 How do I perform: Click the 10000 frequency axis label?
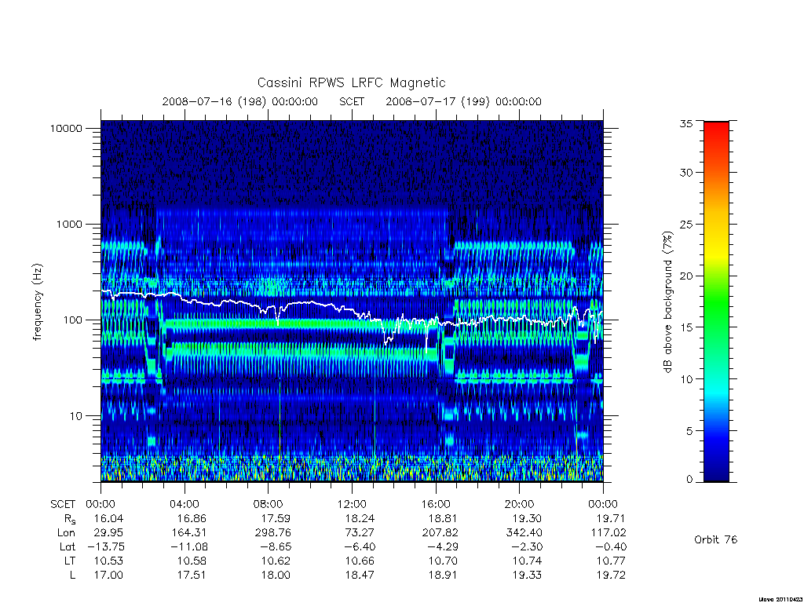click(66, 128)
